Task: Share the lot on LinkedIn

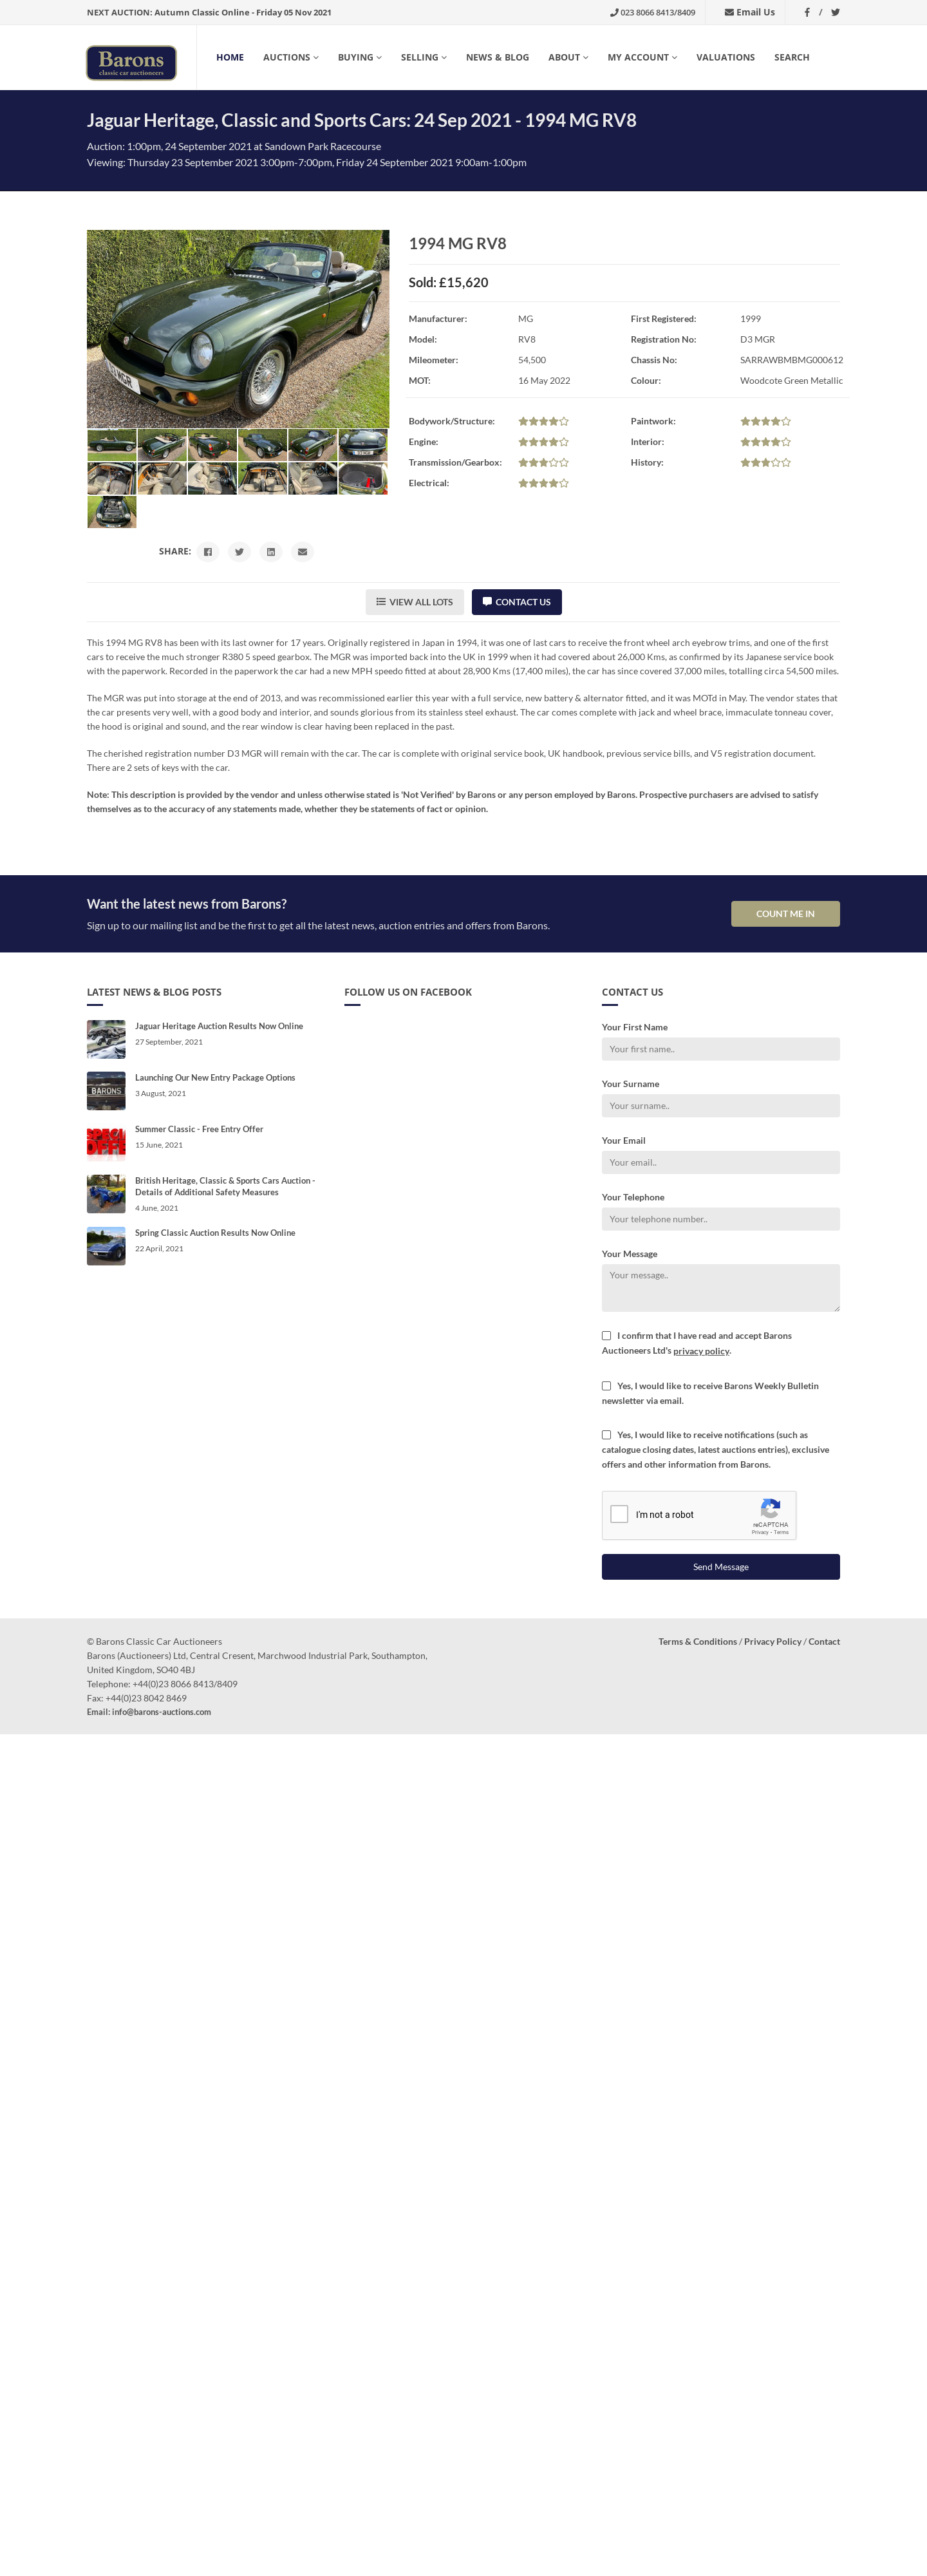Action: point(271,552)
